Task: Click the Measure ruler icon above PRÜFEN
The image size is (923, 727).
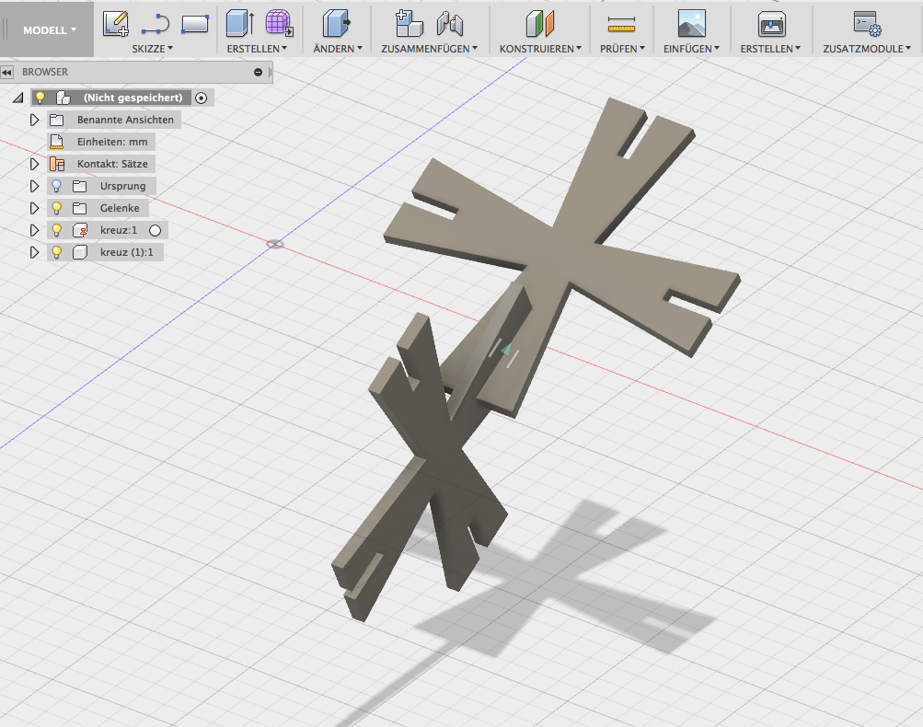Action: coord(621,24)
